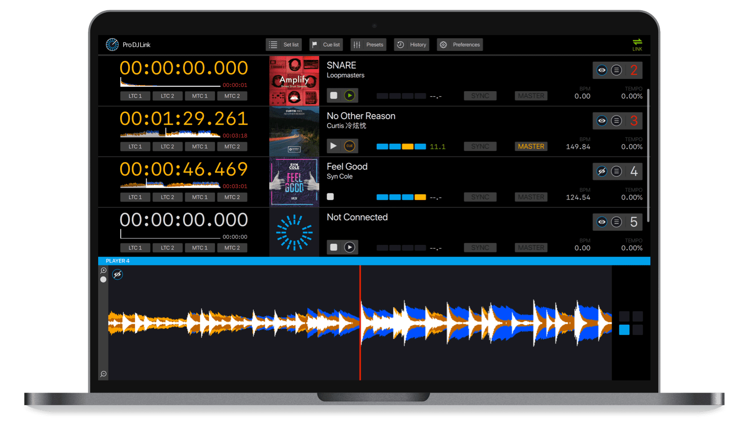The width and height of the screenshot is (748, 422).
Task: Zoom out of the Player 4 waveform
Action: pos(103,374)
